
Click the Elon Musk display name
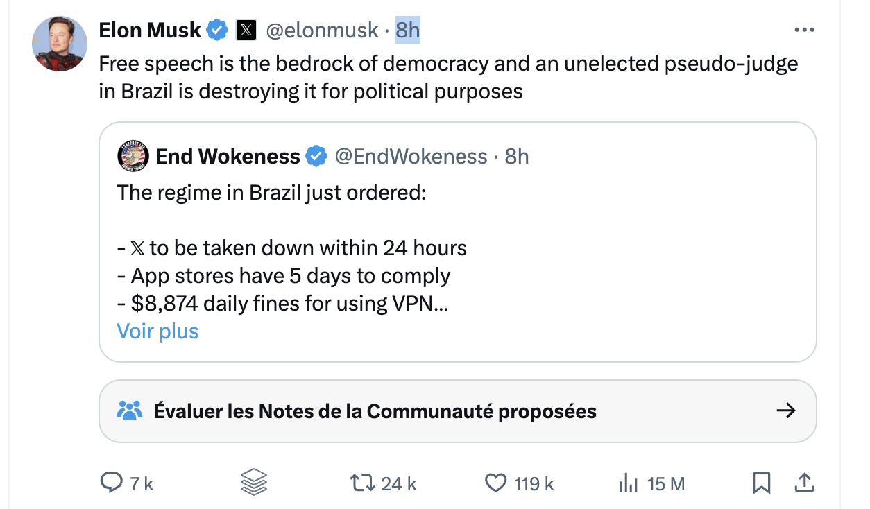coord(150,30)
